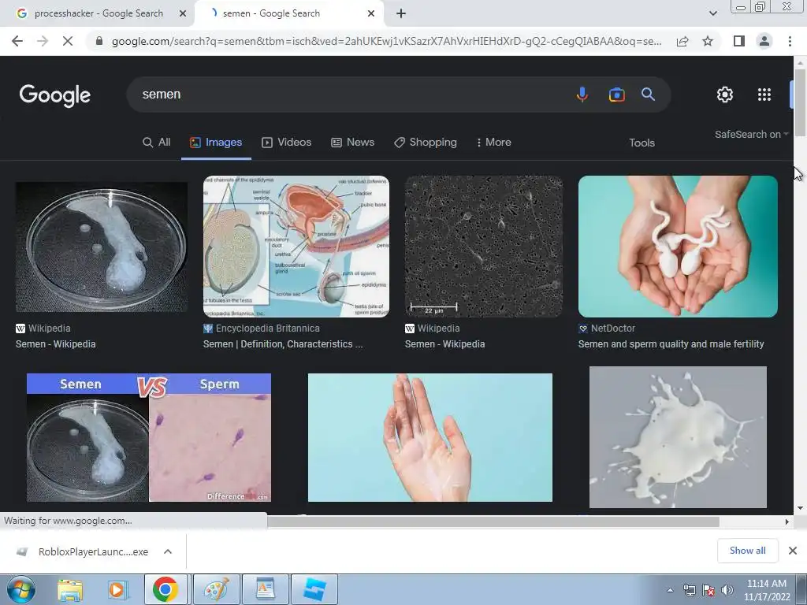Open the NetDoctor male fertility result link
Viewport: 807px width, 605px height.
tap(671, 344)
